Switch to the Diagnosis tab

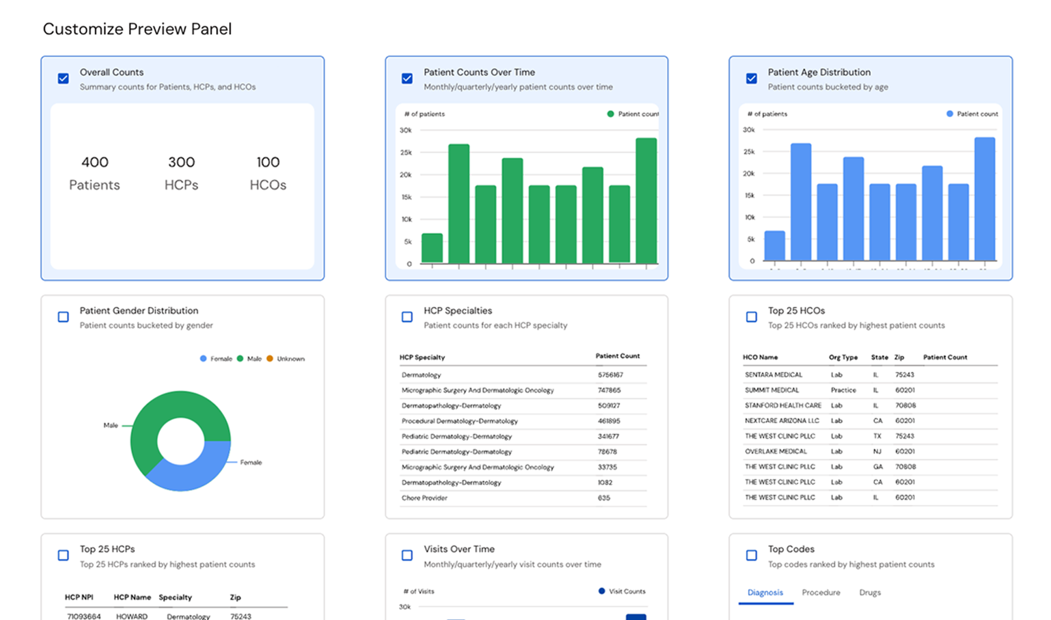[765, 592]
